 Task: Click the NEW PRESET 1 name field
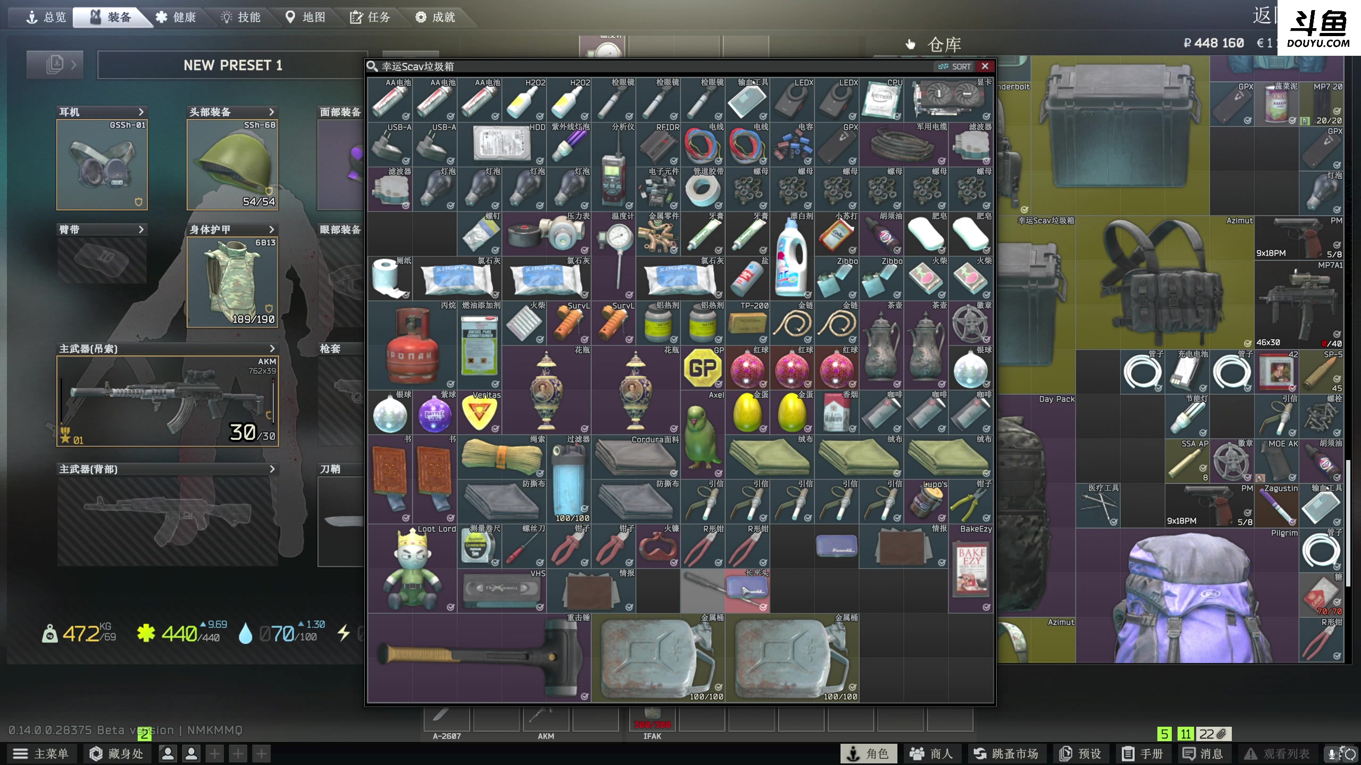click(x=232, y=65)
